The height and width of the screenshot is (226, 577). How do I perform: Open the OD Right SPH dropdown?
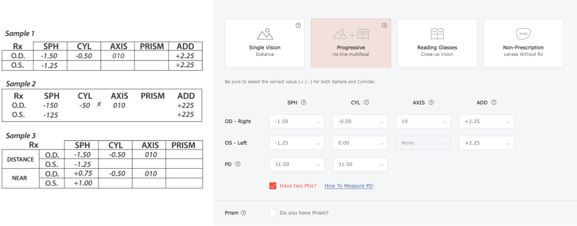click(296, 121)
